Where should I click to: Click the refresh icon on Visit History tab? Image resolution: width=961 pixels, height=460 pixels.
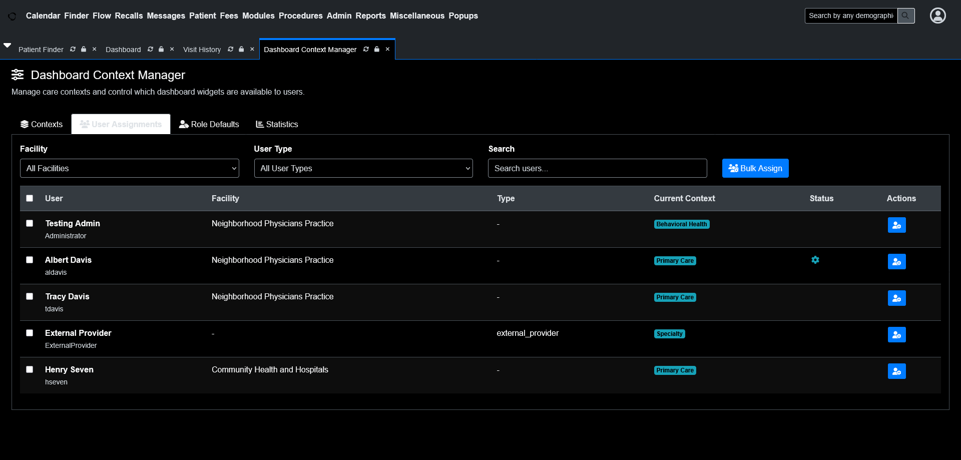tap(230, 49)
